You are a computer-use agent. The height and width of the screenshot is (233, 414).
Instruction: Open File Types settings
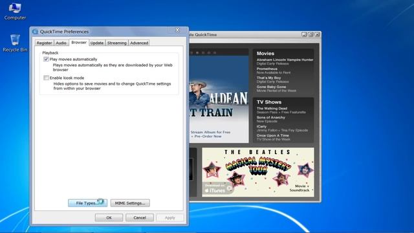(88, 203)
